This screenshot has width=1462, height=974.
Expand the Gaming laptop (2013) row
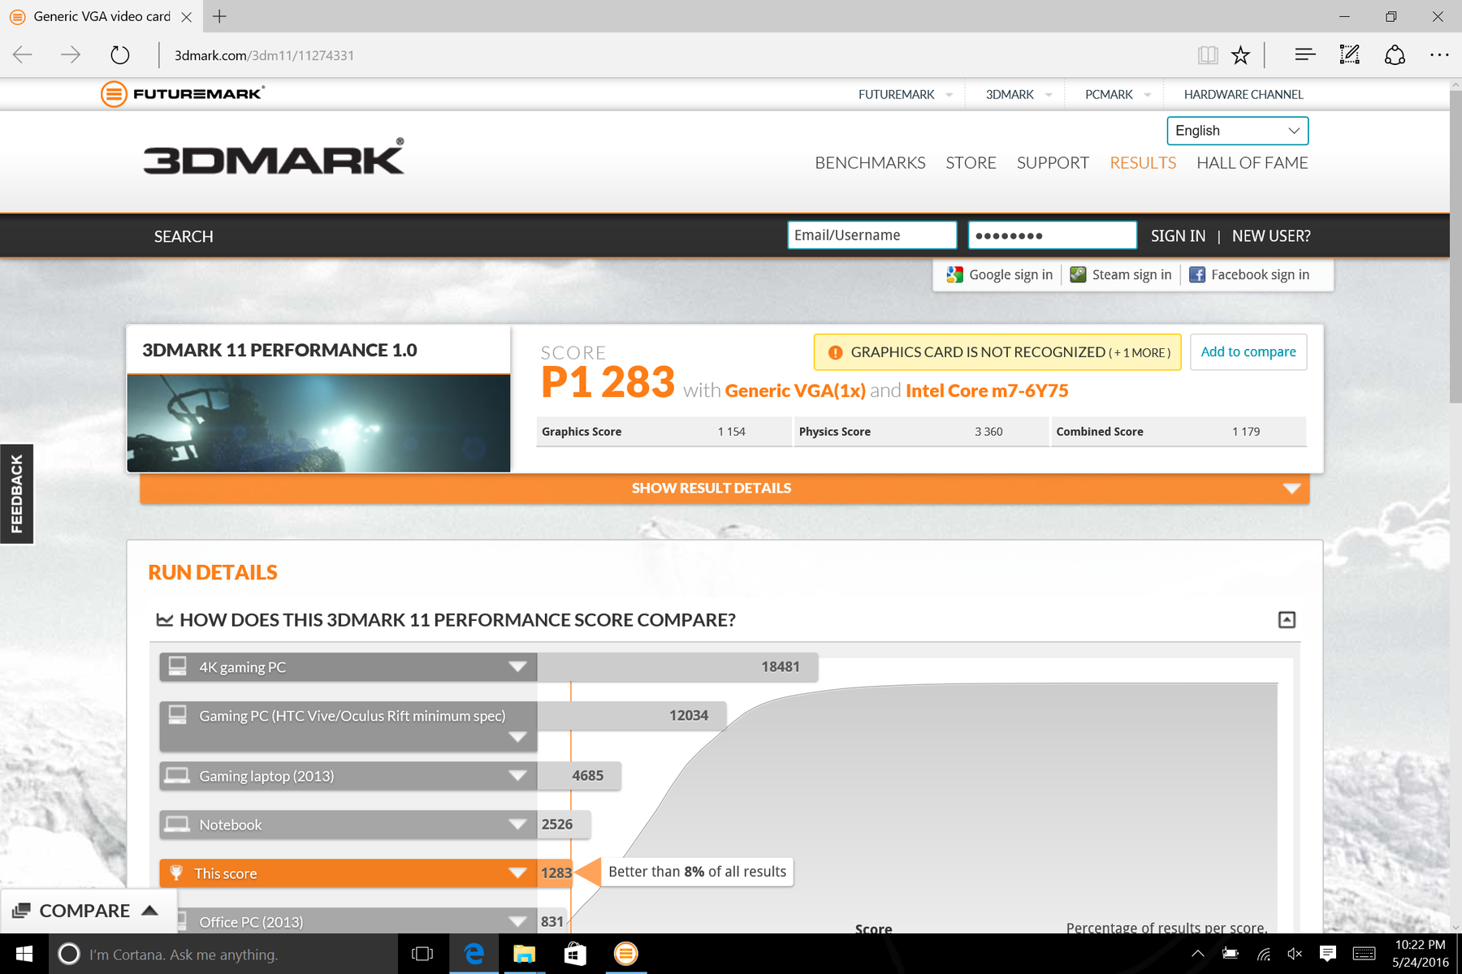pos(348,776)
